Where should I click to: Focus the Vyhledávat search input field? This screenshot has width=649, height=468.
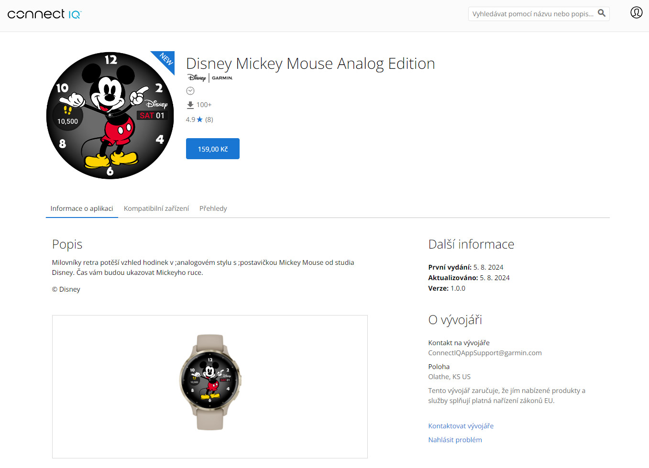tap(533, 13)
